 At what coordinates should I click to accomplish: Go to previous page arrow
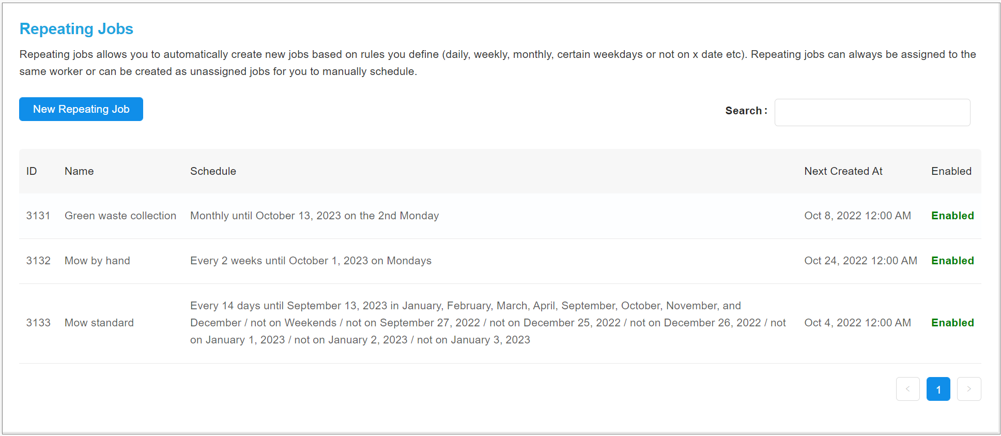point(907,389)
